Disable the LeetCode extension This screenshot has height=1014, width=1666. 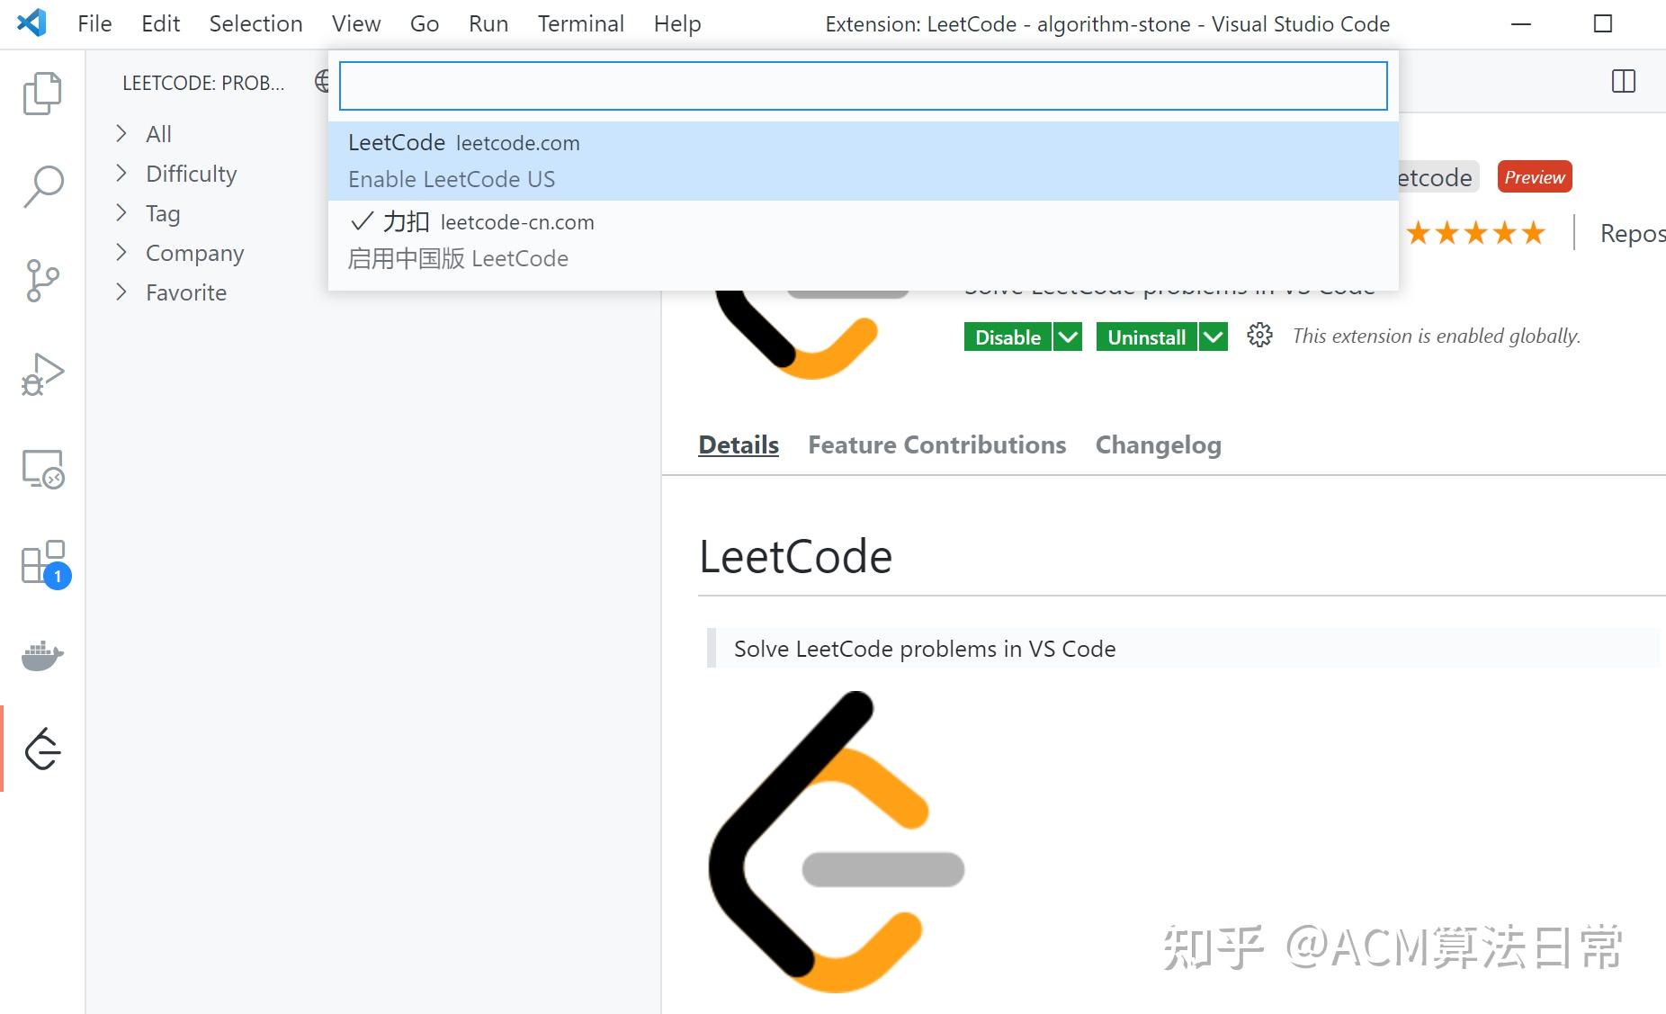[x=1007, y=337]
